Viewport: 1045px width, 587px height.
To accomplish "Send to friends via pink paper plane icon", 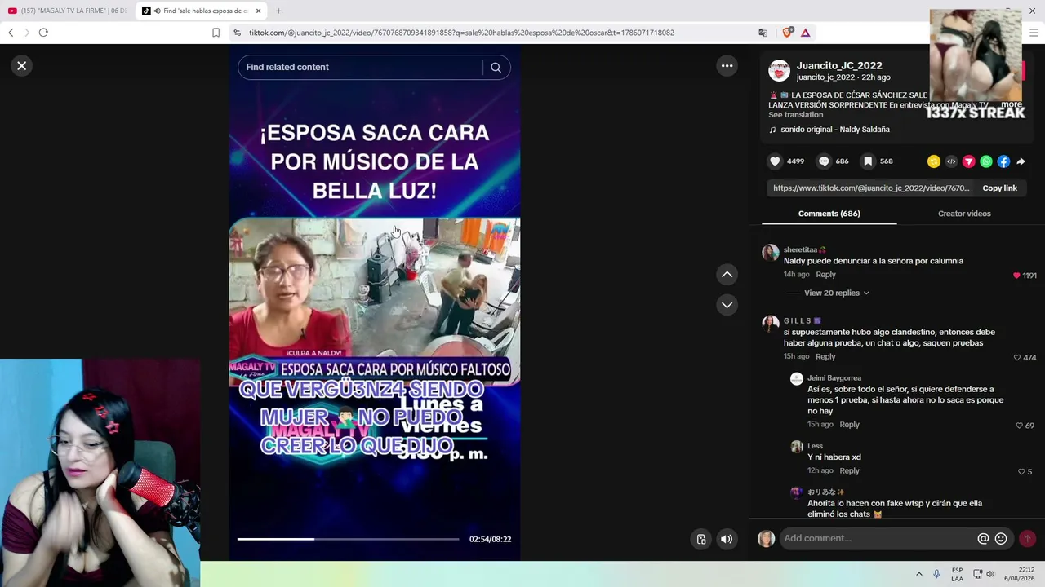I will 968,161.
